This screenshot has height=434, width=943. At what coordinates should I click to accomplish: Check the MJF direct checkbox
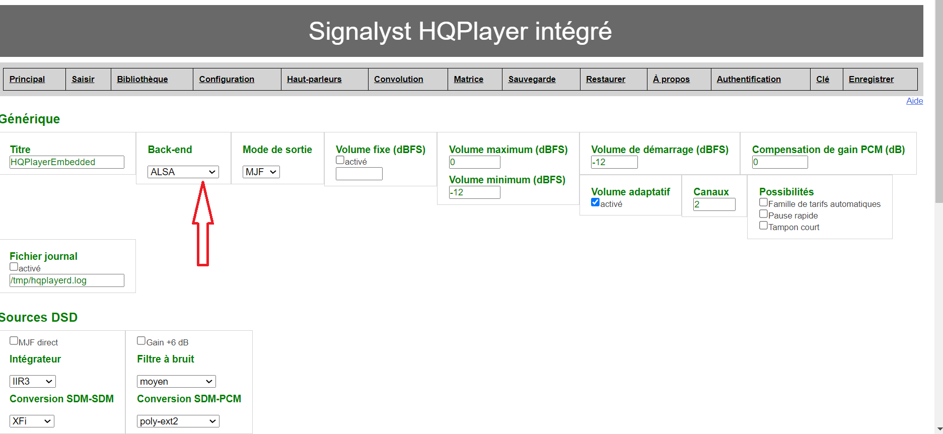pyautogui.click(x=14, y=341)
